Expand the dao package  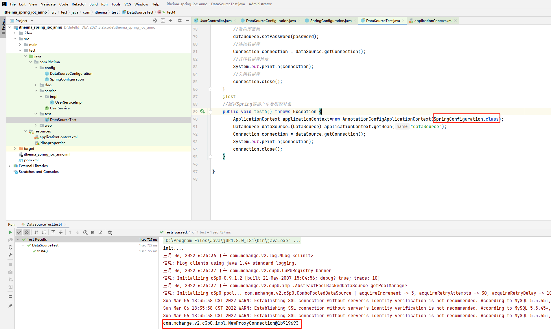[36, 85]
